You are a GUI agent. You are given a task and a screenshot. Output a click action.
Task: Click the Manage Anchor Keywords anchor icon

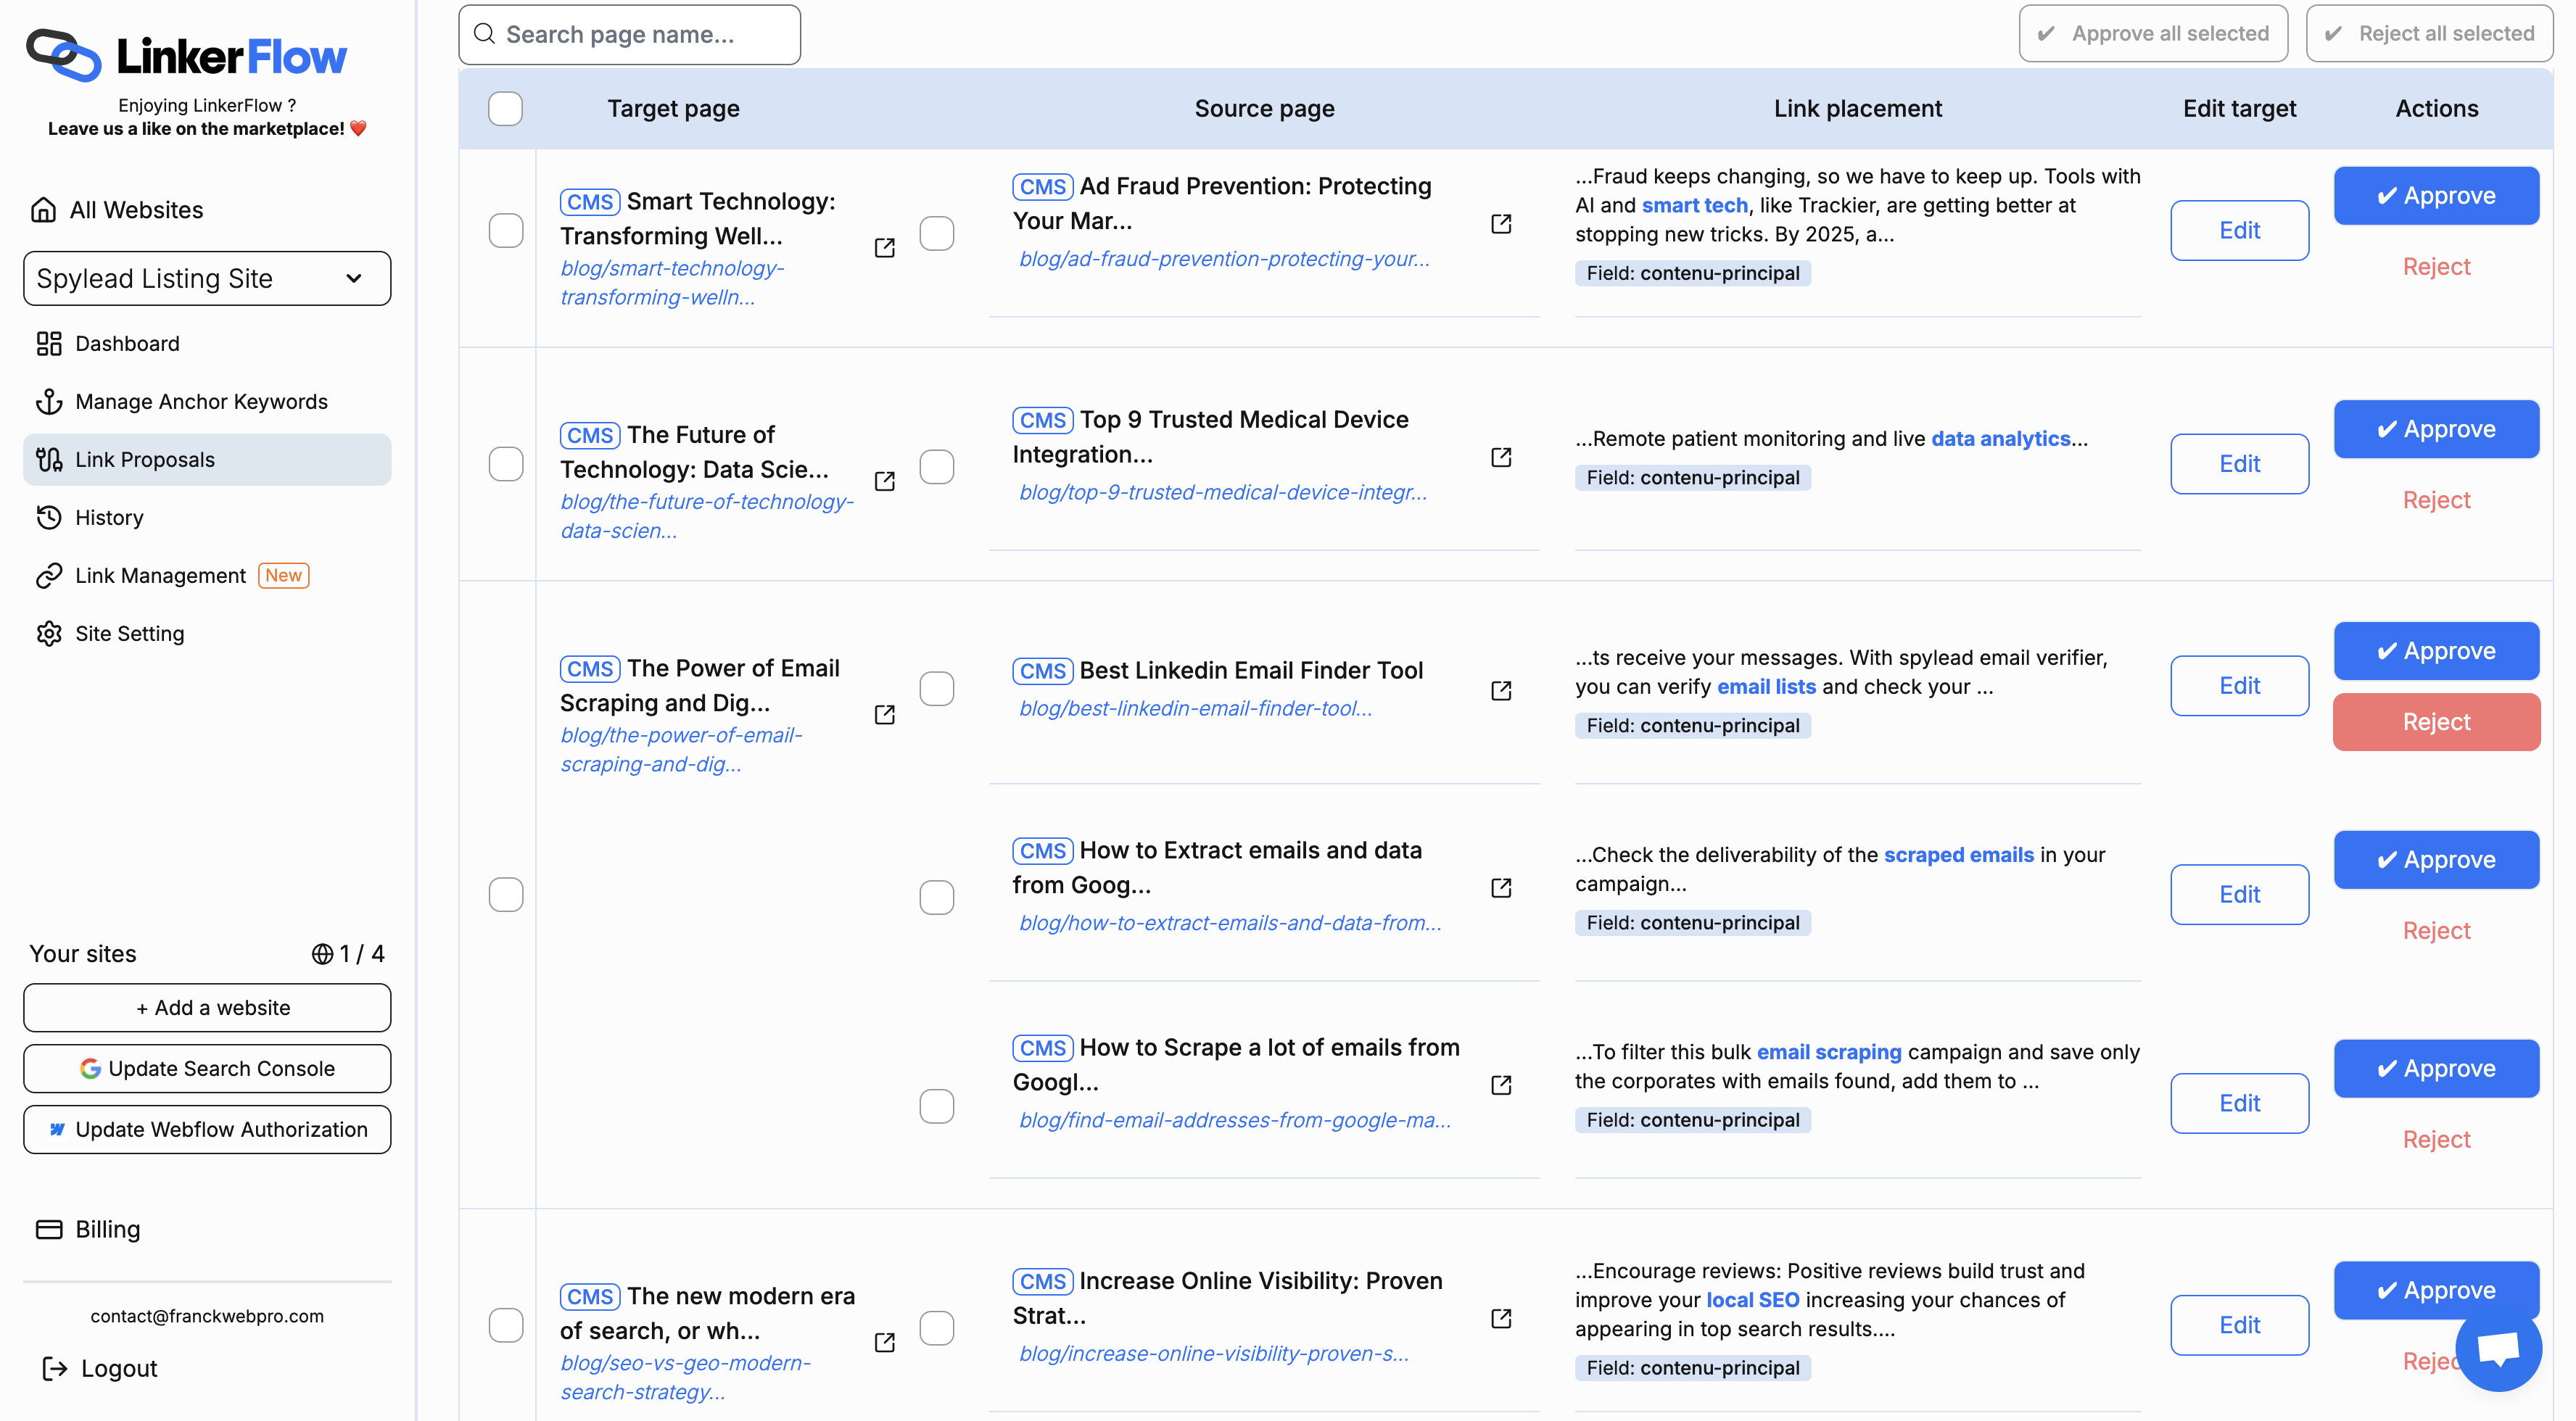pyautogui.click(x=49, y=401)
